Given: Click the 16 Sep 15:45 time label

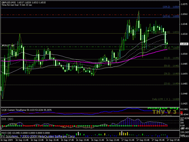Looking at the screenshot, I should click(x=52, y=140).
